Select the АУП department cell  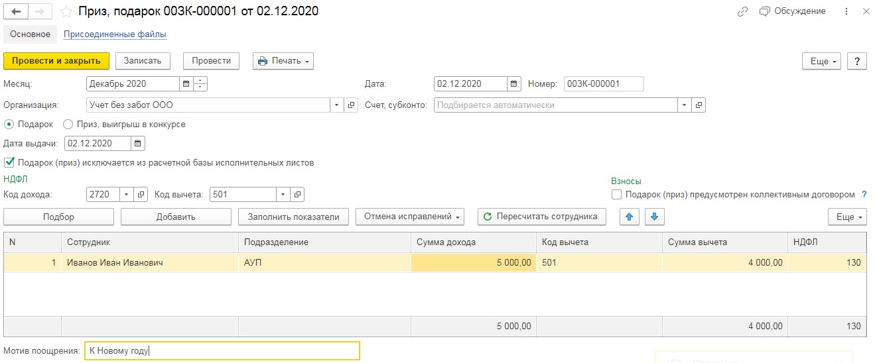click(325, 262)
